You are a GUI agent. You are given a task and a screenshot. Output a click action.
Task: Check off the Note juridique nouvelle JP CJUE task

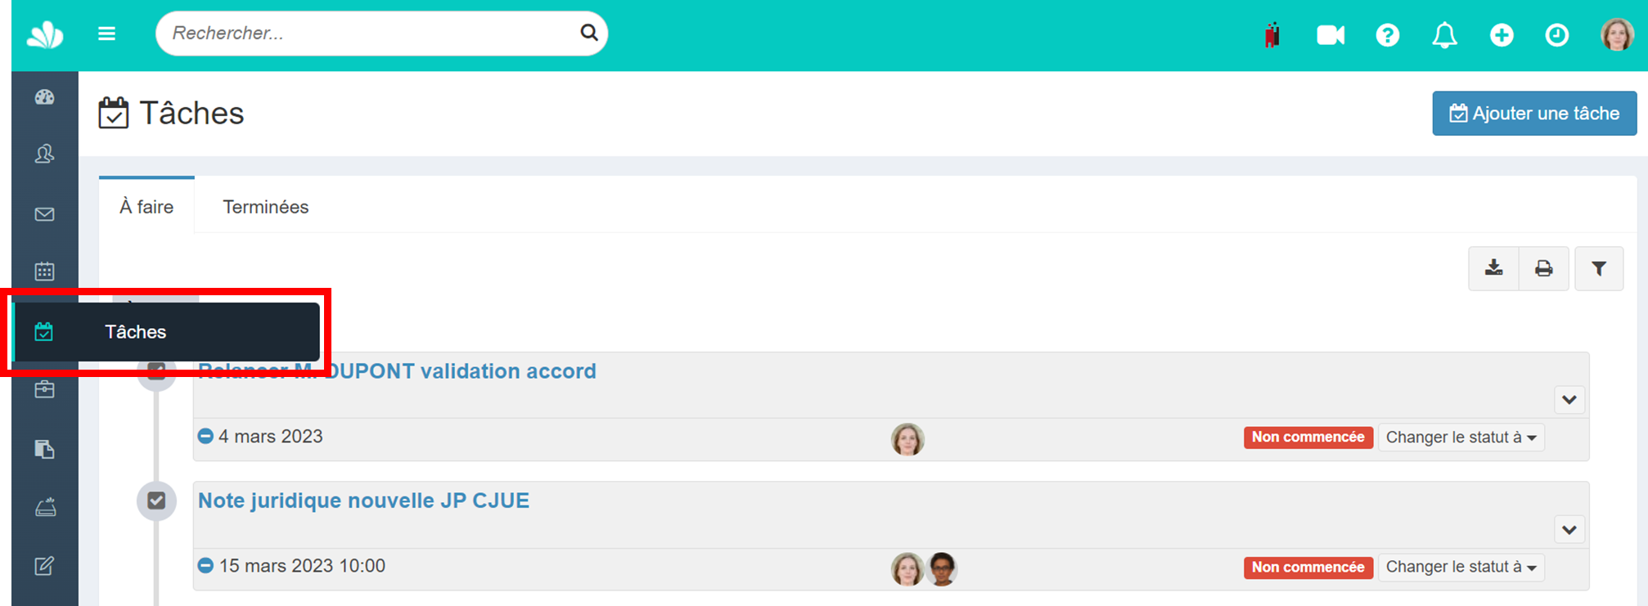156,501
